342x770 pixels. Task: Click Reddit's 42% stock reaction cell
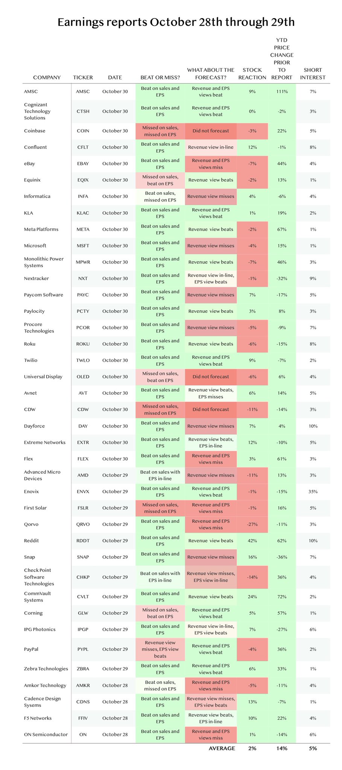coord(252,541)
